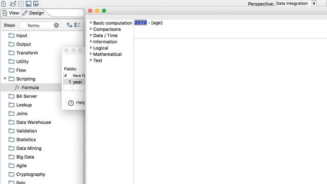Click the [age] field reference in formula
Image resolution: width=327 pixels, height=184 pixels.
[x=157, y=22]
